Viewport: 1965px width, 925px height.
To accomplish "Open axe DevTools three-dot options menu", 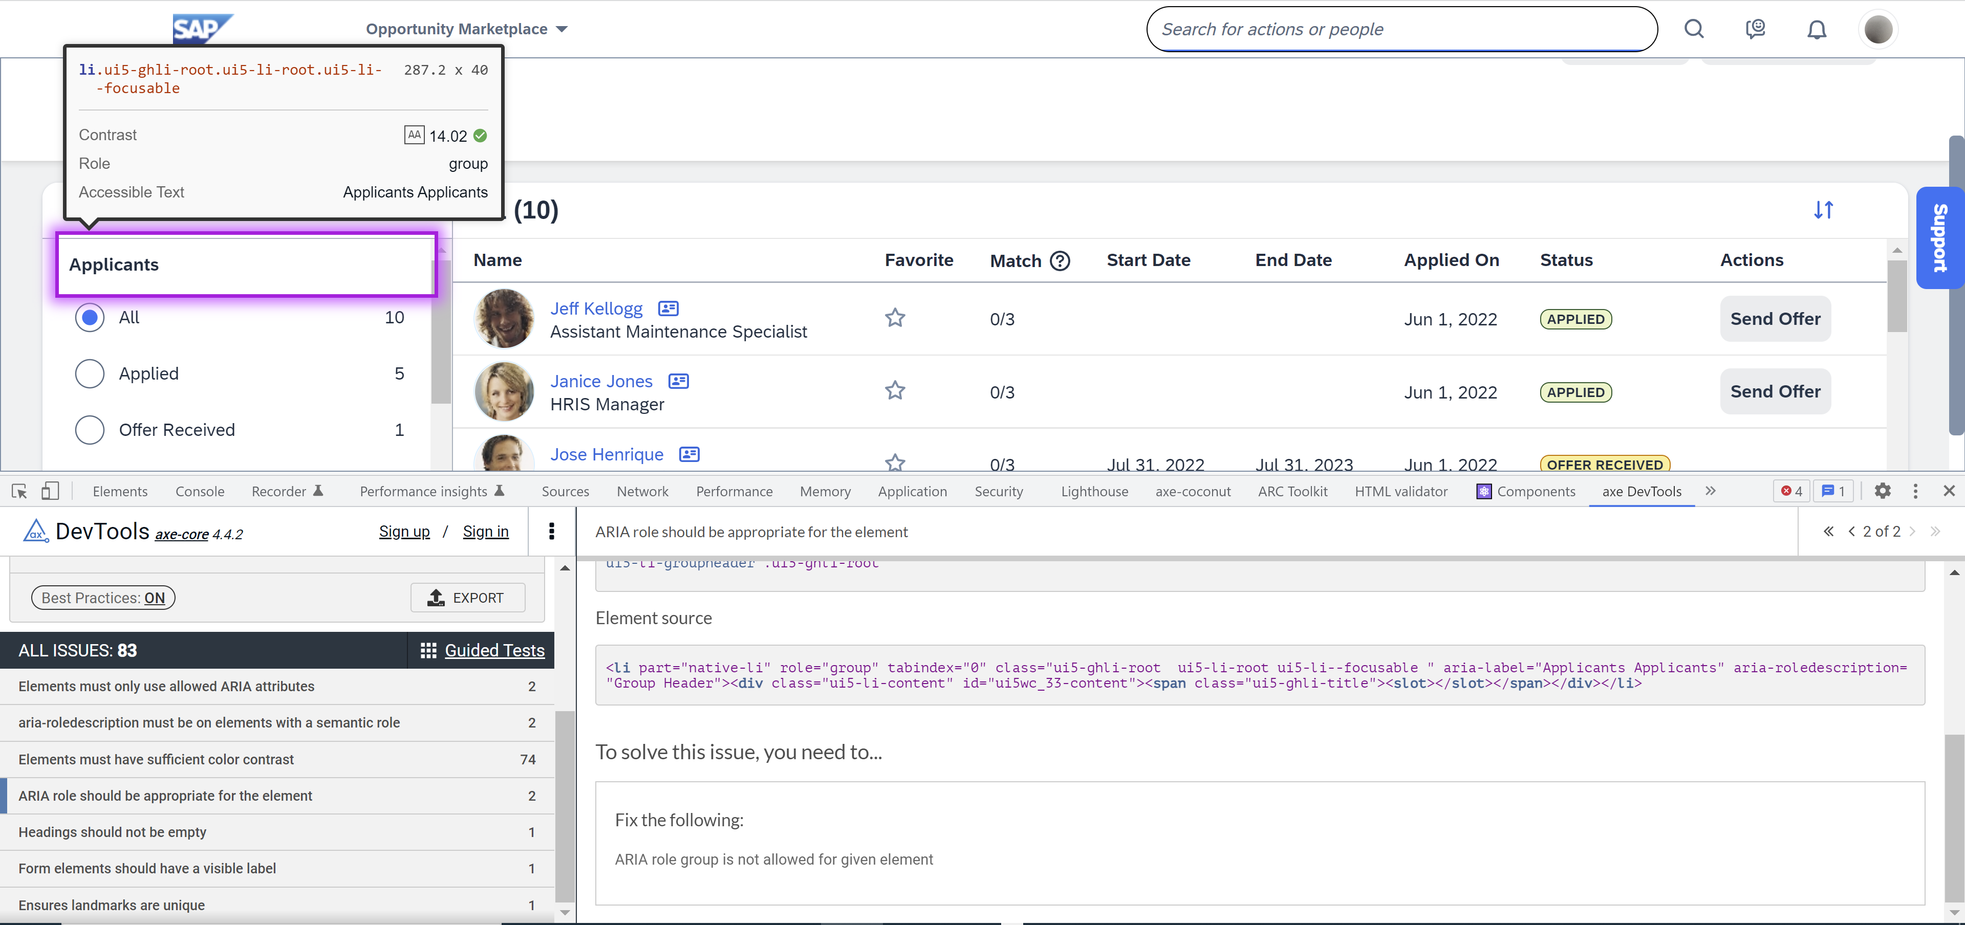I will click(551, 532).
